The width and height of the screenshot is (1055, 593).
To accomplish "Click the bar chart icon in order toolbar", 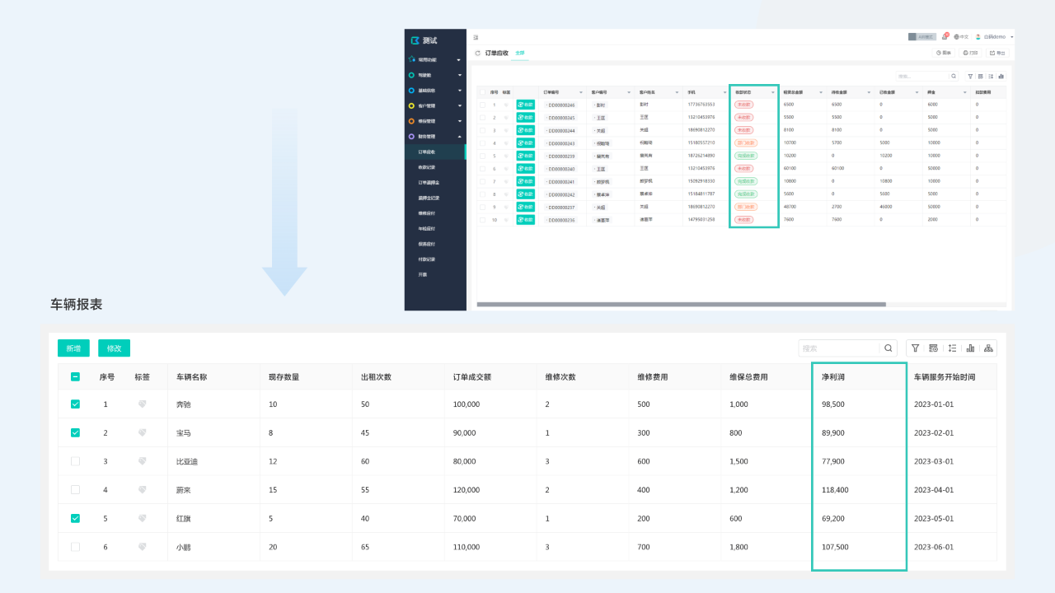I will (x=1001, y=76).
